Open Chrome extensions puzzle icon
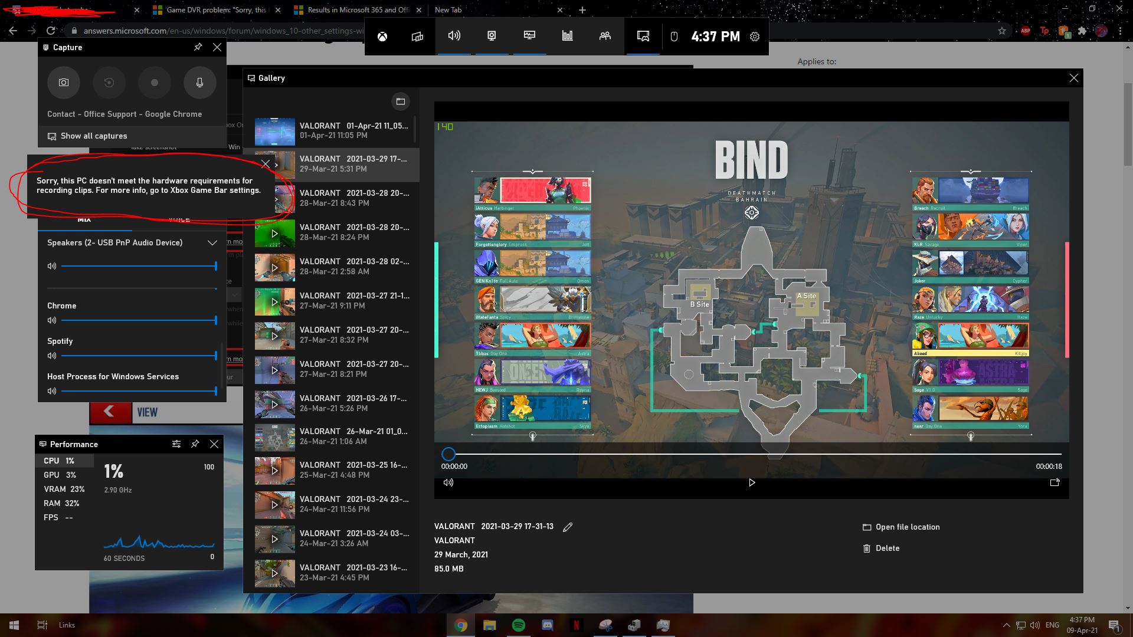Viewport: 1133px width, 637px height. pyautogui.click(x=1082, y=31)
